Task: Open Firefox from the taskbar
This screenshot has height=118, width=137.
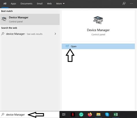Action: (x=90, y=115)
